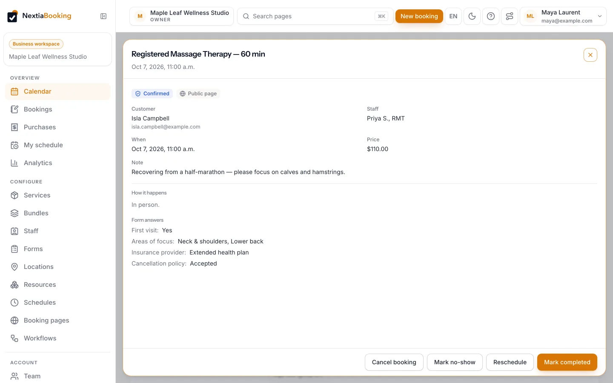Mark the booking completed

(567, 362)
